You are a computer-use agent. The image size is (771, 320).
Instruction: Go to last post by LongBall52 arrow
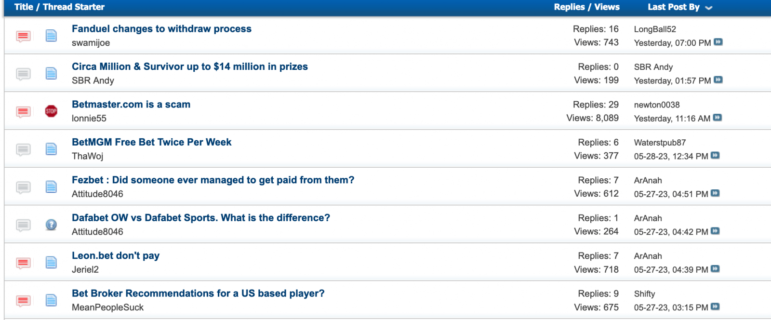(x=718, y=42)
